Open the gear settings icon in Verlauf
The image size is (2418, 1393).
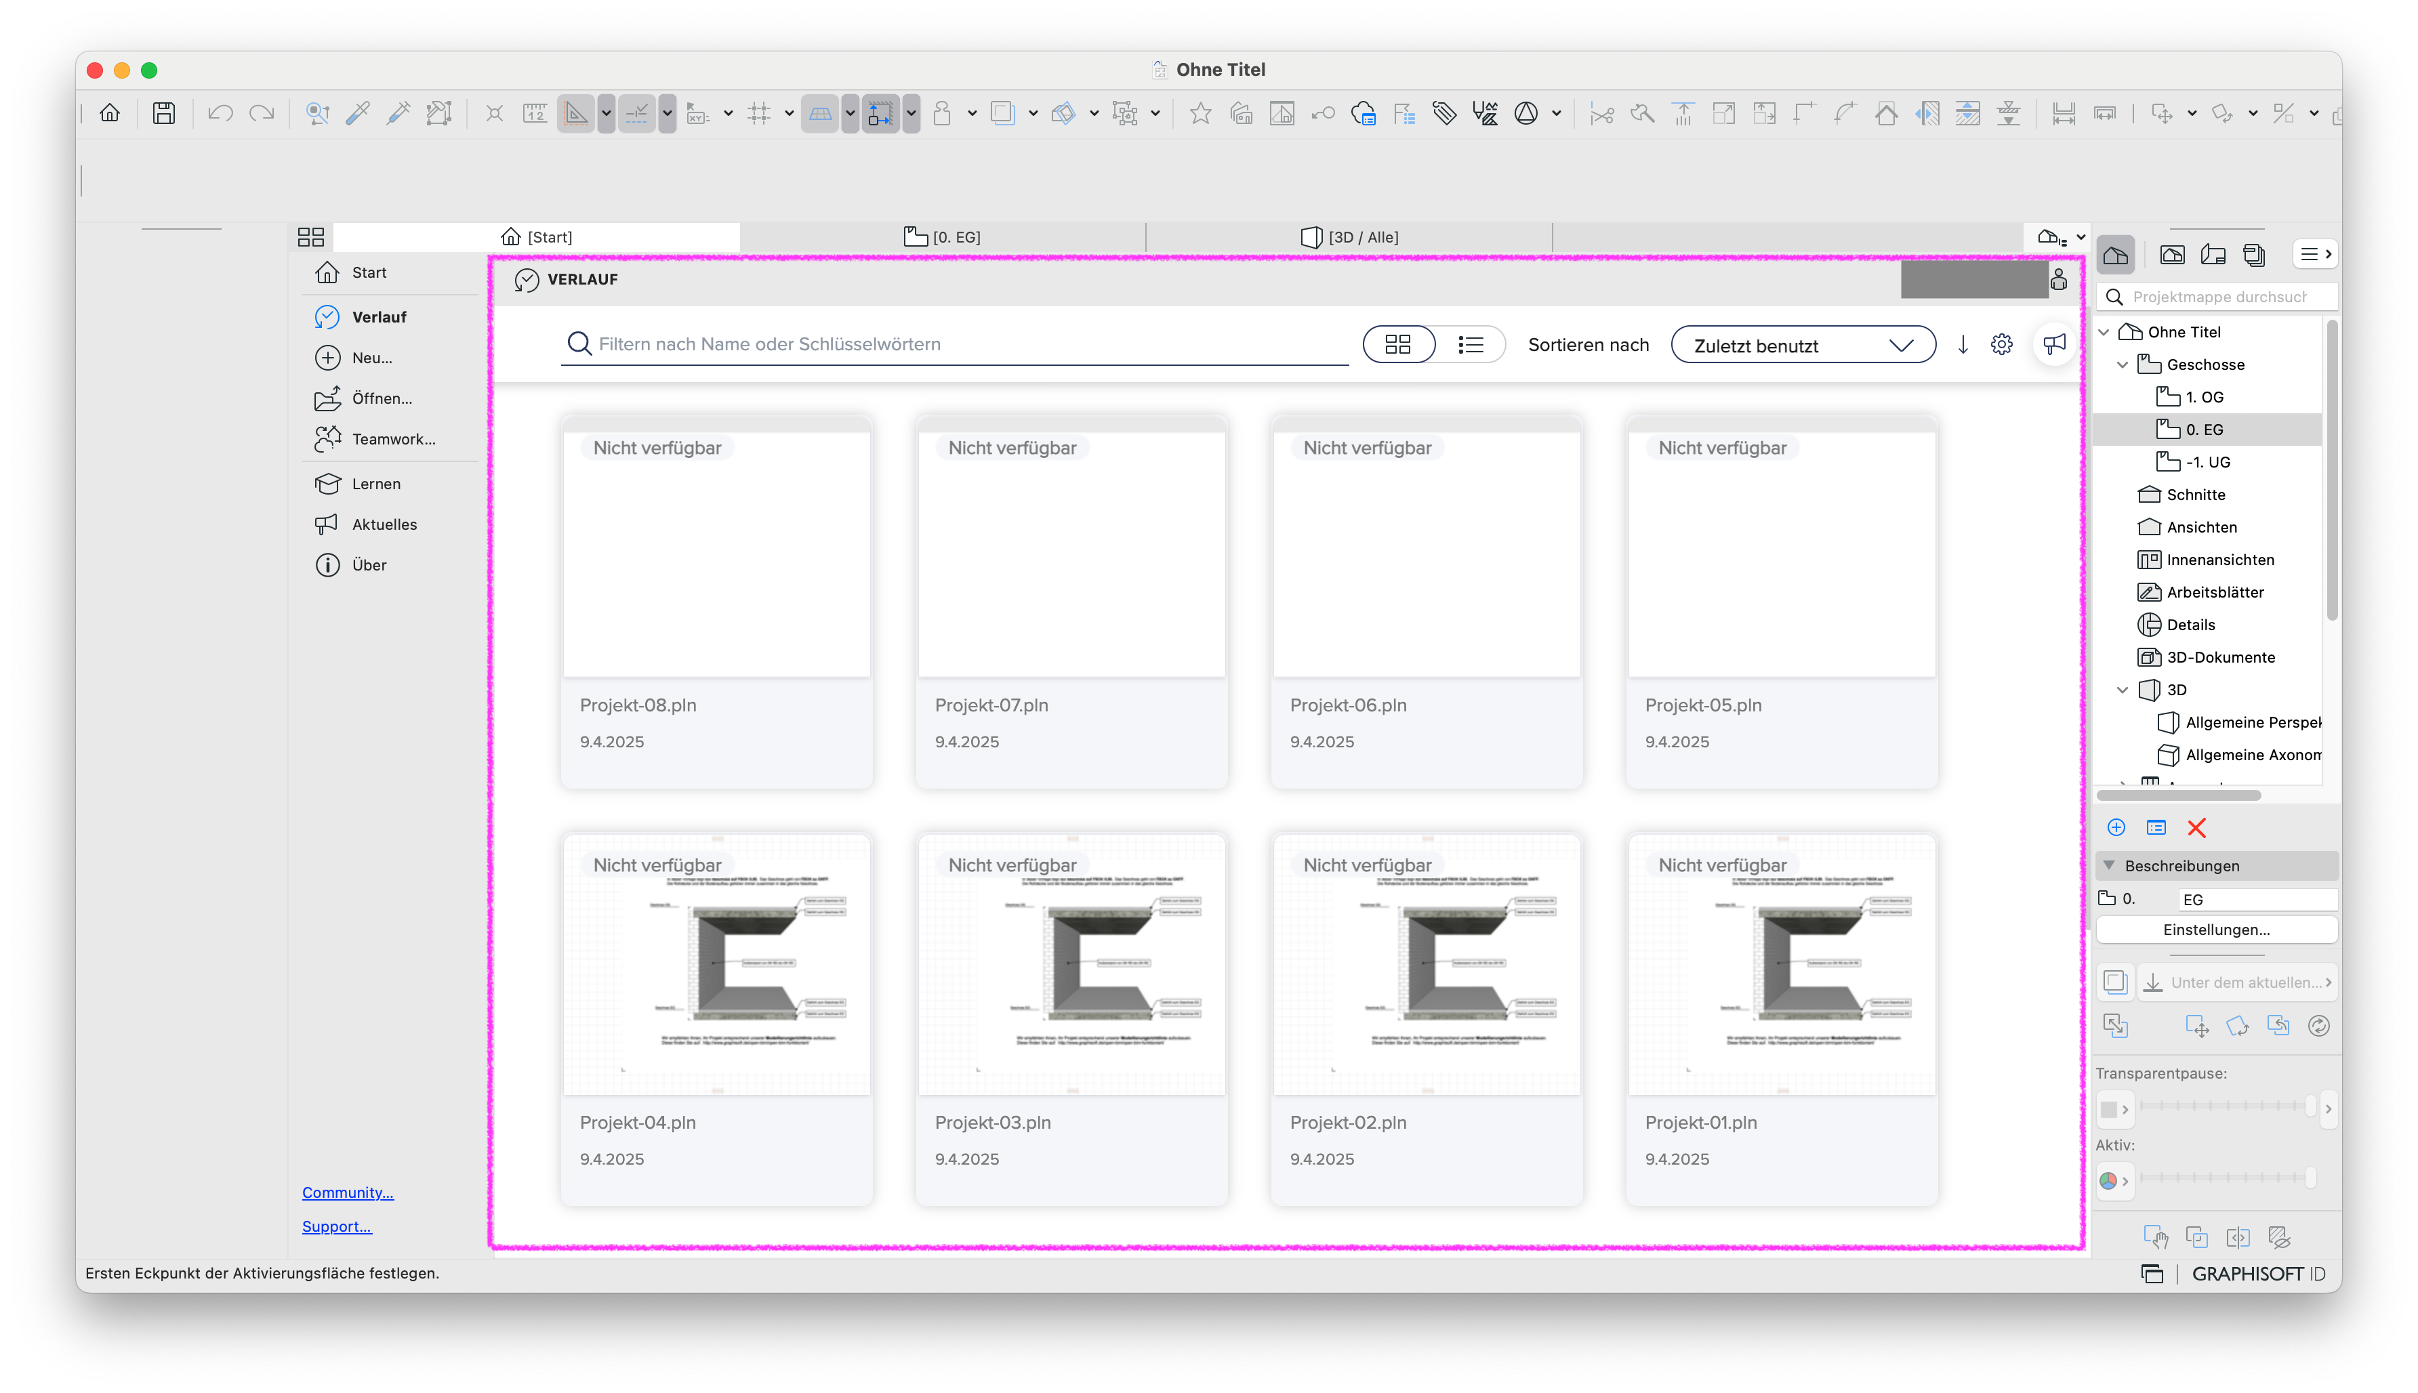tap(2001, 344)
